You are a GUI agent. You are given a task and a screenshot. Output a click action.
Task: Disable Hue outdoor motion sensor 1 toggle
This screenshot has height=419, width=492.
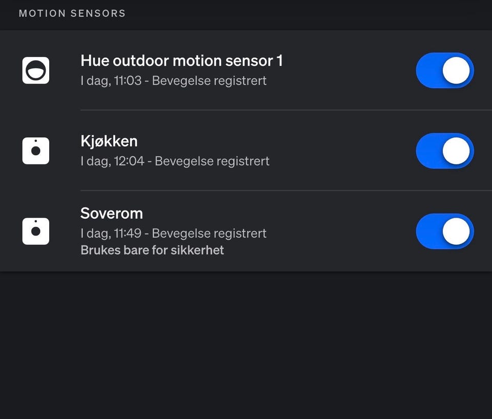point(444,70)
